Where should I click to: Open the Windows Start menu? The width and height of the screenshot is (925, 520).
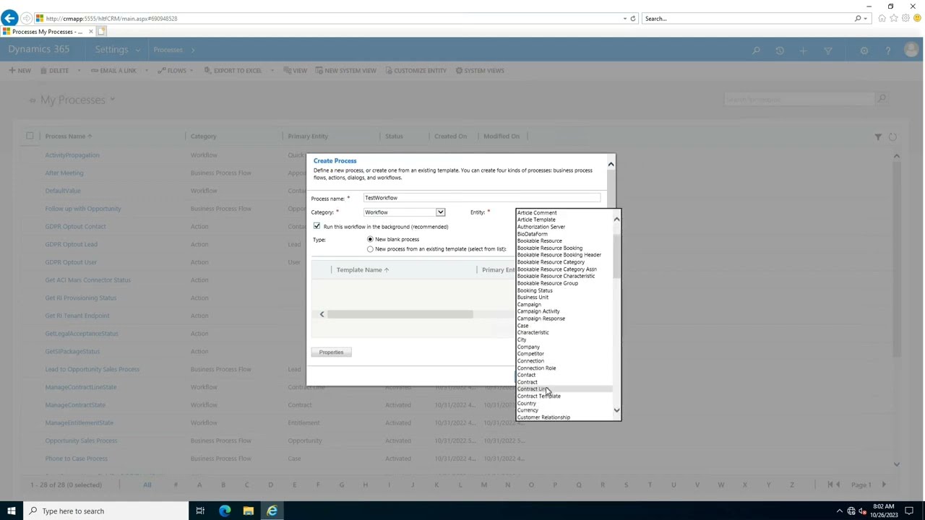[x=12, y=511]
